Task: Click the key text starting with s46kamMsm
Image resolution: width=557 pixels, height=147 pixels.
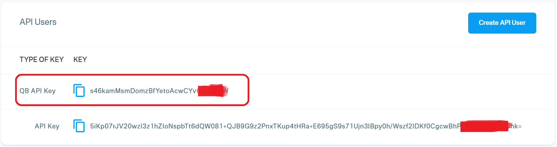Action: click(159, 91)
